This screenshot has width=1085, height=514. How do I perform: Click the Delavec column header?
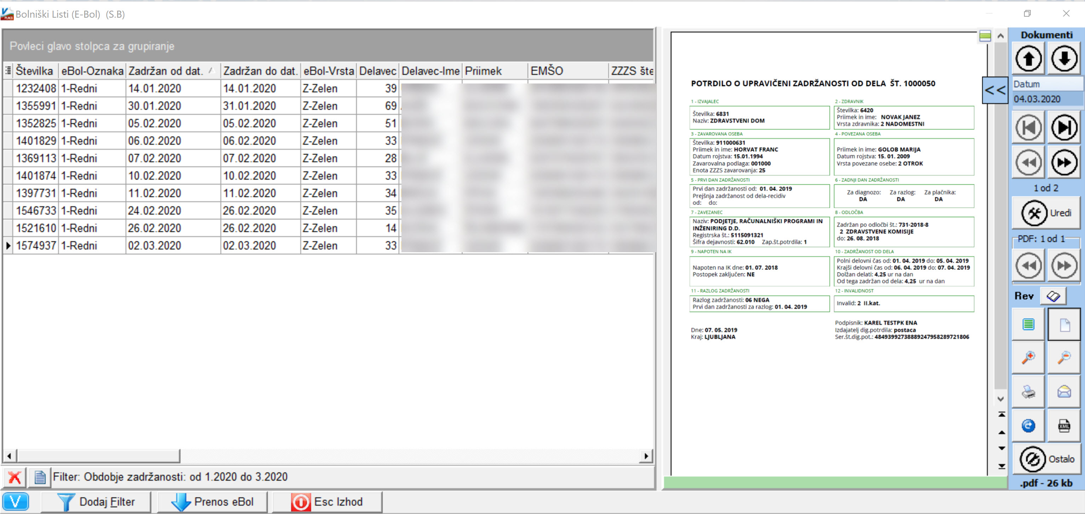pyautogui.click(x=377, y=71)
